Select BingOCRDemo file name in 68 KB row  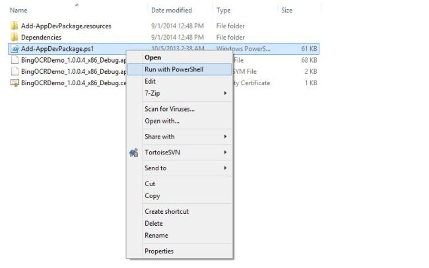click(74, 60)
